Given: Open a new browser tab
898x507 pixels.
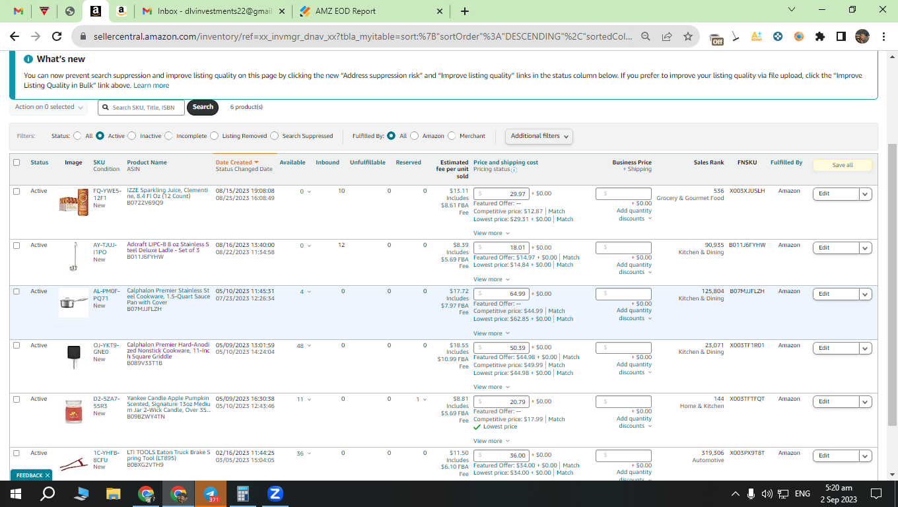Looking at the screenshot, I should tap(465, 11).
